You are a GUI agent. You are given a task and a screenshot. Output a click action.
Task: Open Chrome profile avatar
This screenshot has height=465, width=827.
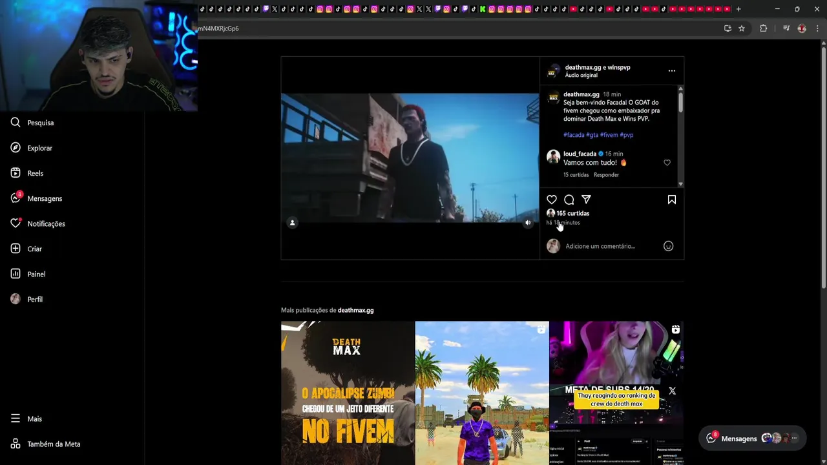pos(802,28)
